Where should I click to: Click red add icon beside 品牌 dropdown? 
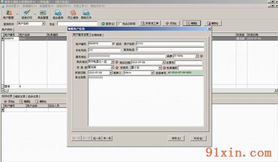tap(202, 56)
